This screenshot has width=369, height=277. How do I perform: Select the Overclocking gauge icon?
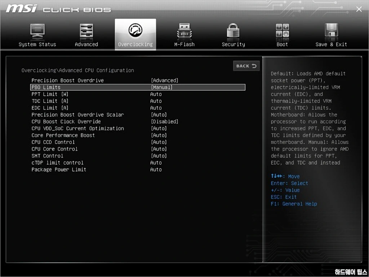click(x=135, y=30)
